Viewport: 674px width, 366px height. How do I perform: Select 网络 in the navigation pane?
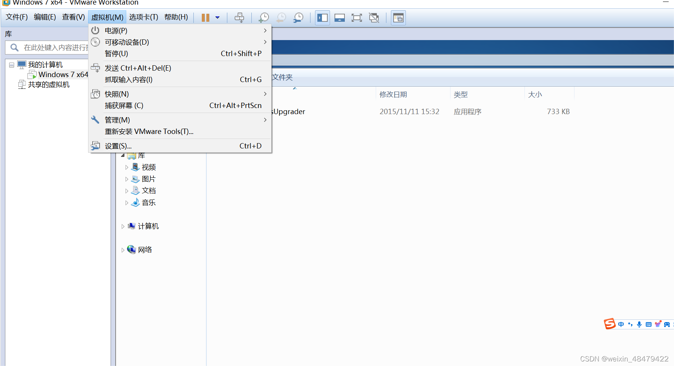click(145, 250)
